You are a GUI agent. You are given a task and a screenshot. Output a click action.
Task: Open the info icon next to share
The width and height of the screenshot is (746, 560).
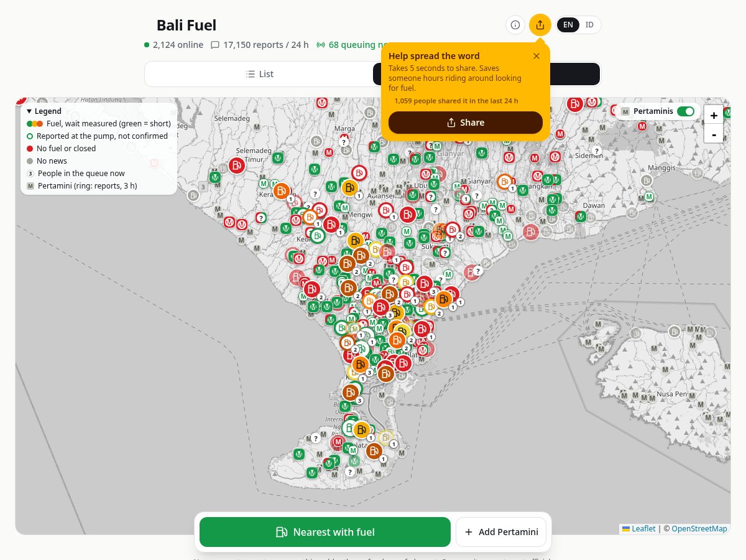coord(515,25)
